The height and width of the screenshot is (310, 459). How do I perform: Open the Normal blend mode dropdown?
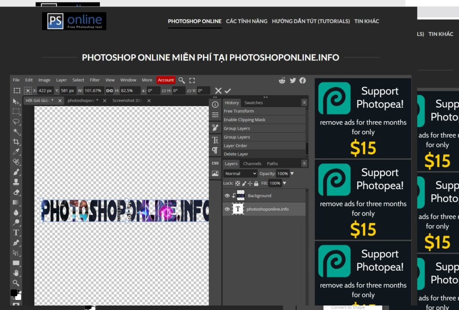[x=240, y=174]
